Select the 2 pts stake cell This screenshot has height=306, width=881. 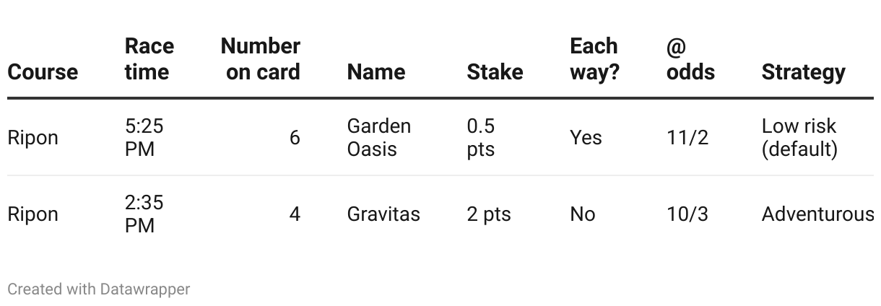click(x=489, y=214)
